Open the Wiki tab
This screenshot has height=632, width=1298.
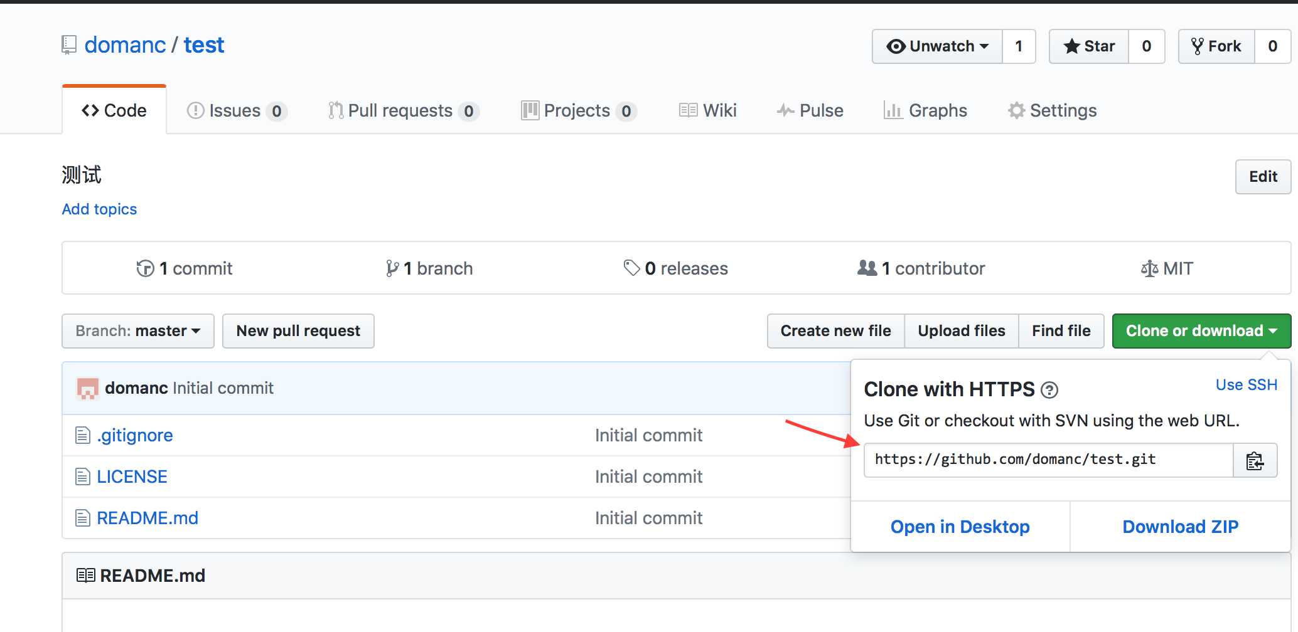[708, 110]
